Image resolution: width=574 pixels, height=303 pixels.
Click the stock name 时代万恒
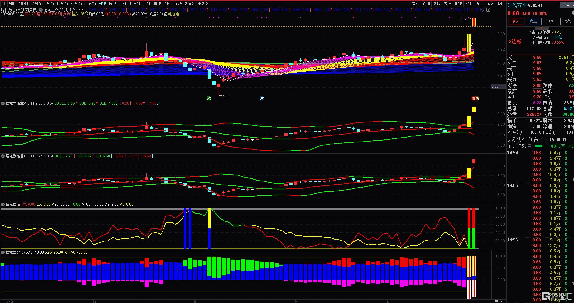517,5
